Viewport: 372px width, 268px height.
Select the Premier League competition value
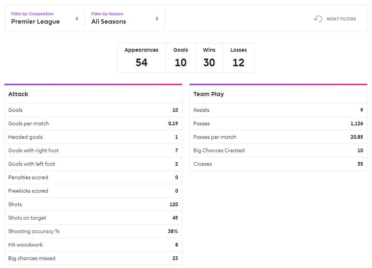coord(35,22)
